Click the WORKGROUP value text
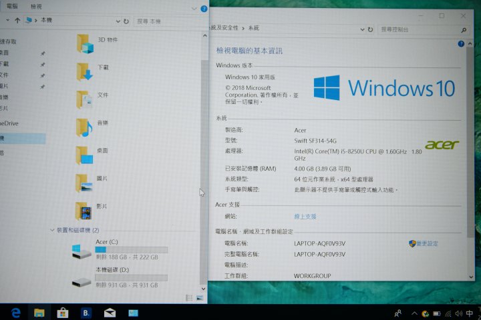The width and height of the screenshot is (481, 320). point(312,276)
